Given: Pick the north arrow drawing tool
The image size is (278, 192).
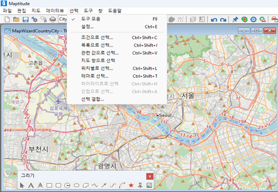Looking at the screenshot, I should click(140, 186).
